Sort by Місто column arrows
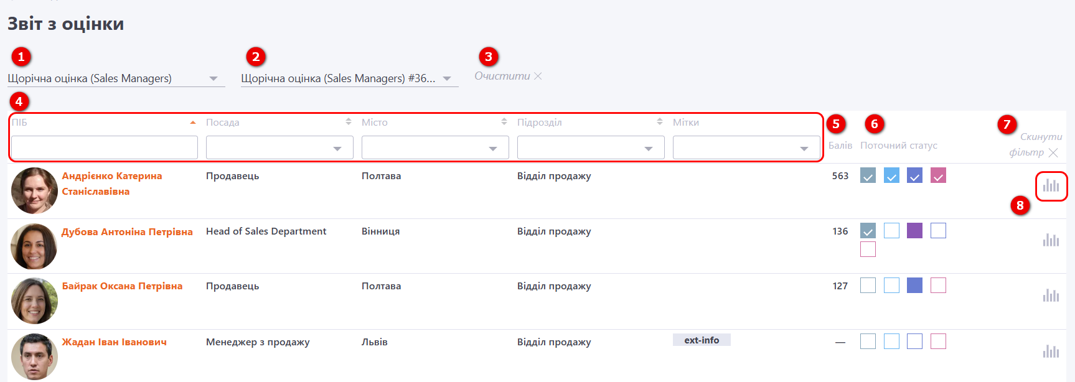 point(504,122)
